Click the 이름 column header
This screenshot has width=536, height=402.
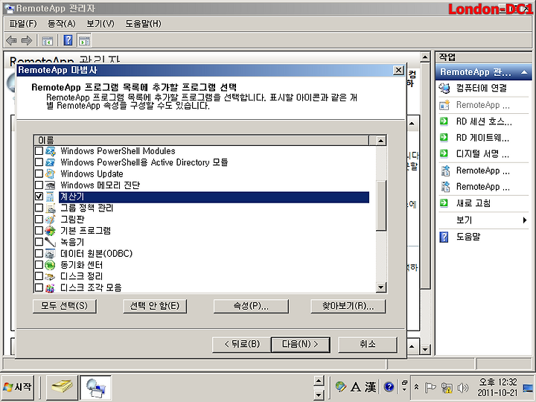click(201, 140)
